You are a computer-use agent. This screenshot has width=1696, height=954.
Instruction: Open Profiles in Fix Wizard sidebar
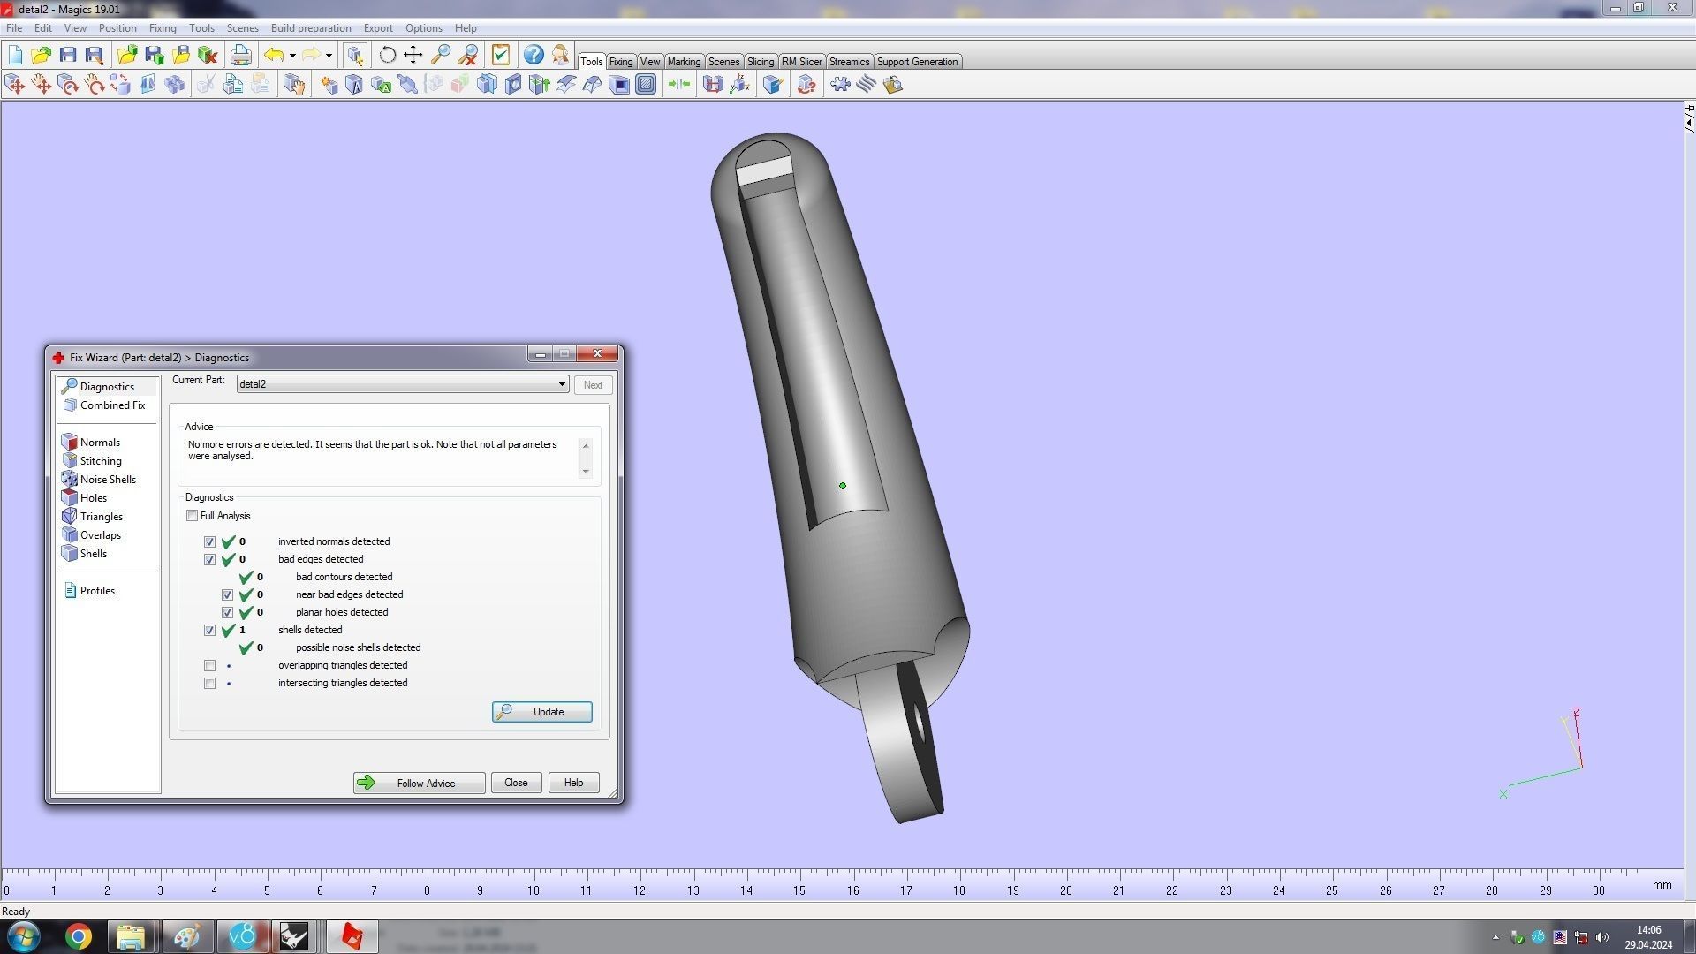96,591
